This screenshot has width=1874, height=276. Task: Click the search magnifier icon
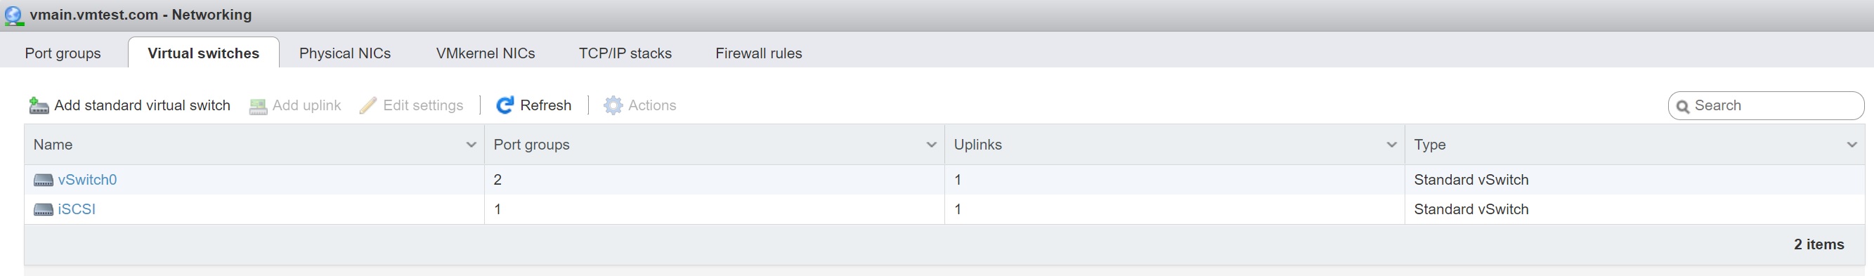point(1682,107)
